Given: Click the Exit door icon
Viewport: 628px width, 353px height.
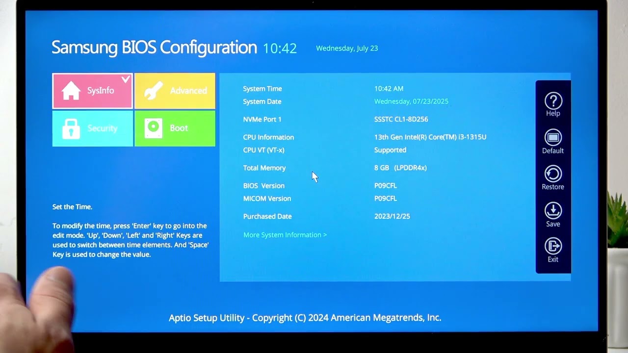Looking at the screenshot, I should pos(553,246).
